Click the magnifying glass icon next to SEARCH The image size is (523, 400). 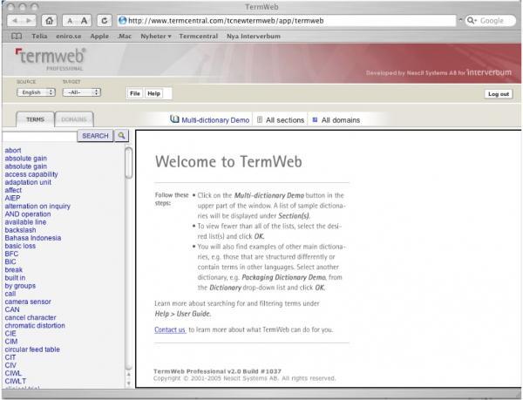tap(122, 136)
